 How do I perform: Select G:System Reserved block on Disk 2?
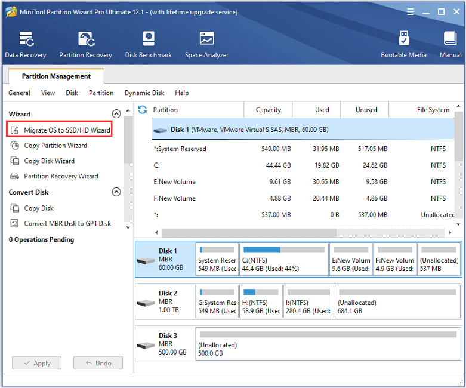point(217,301)
